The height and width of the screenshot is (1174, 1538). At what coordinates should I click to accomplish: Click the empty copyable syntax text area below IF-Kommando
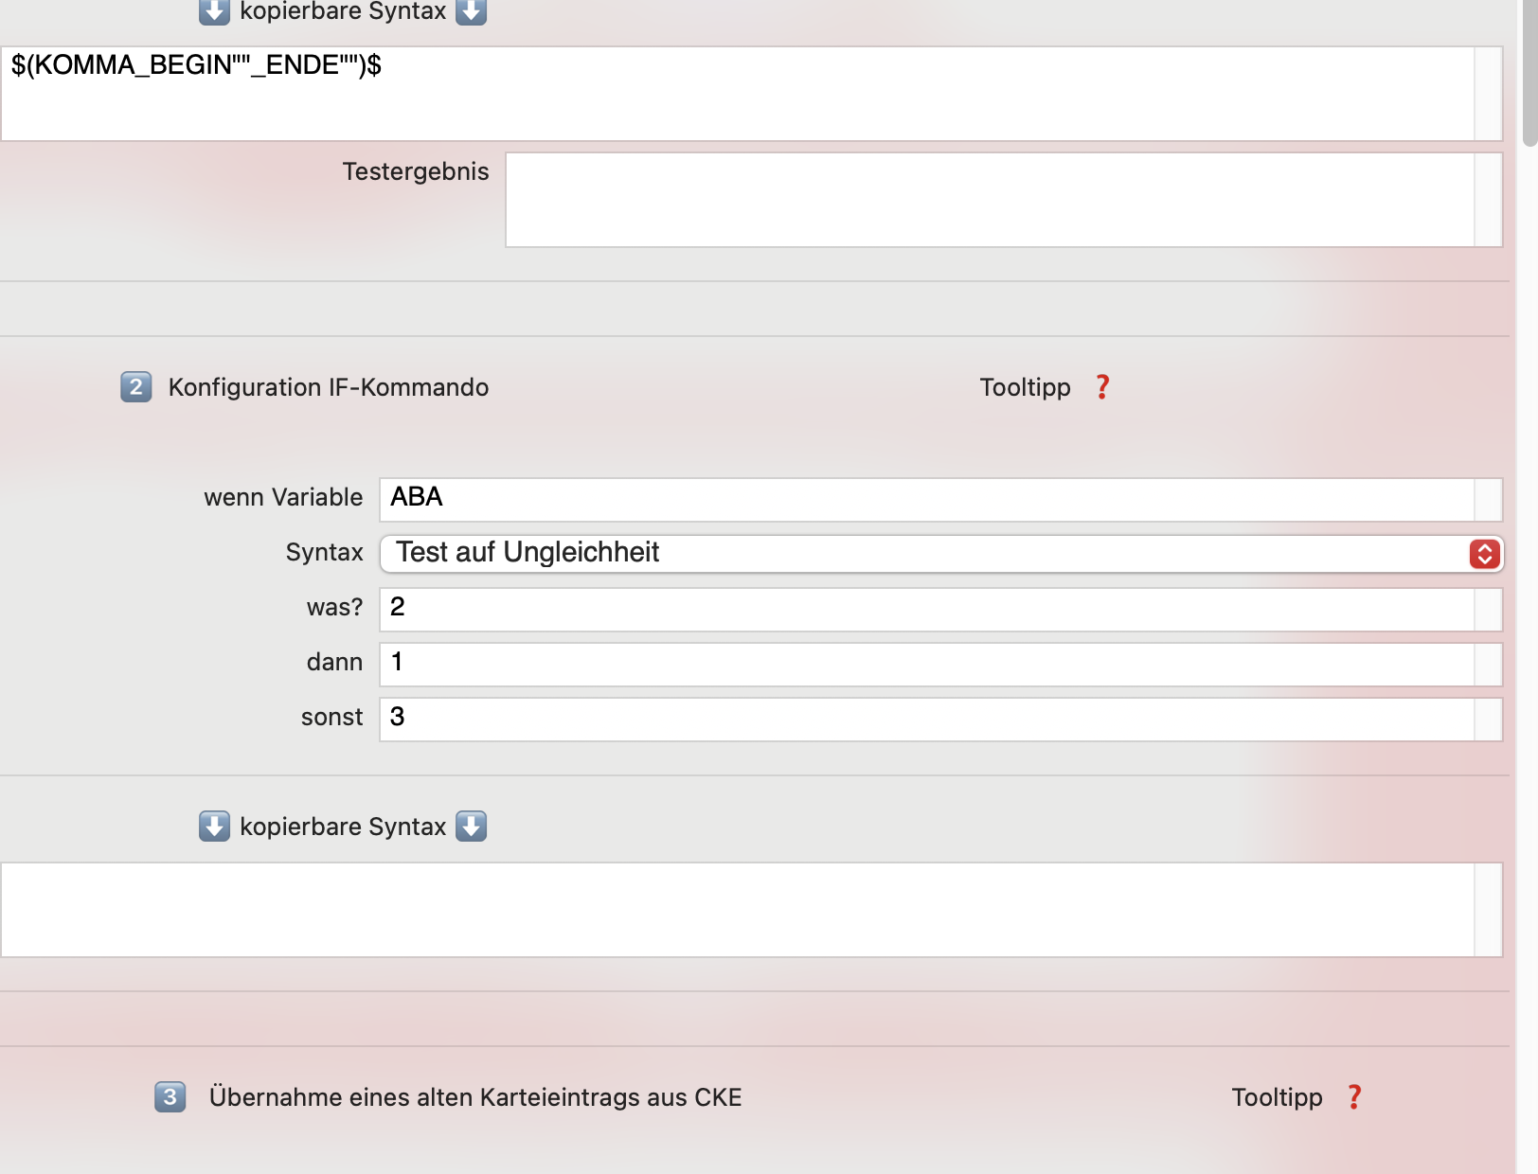[x=752, y=910]
